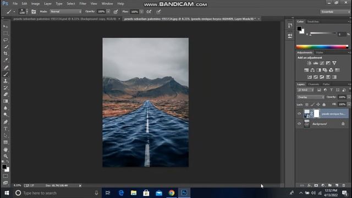This screenshot has height=198, width=352.
Task: Select the Lasso tool
Action: [5, 40]
